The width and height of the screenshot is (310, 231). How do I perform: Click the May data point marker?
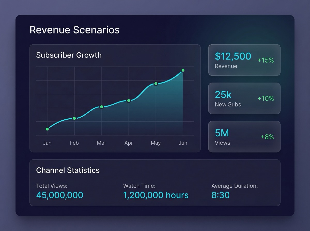[156, 83]
